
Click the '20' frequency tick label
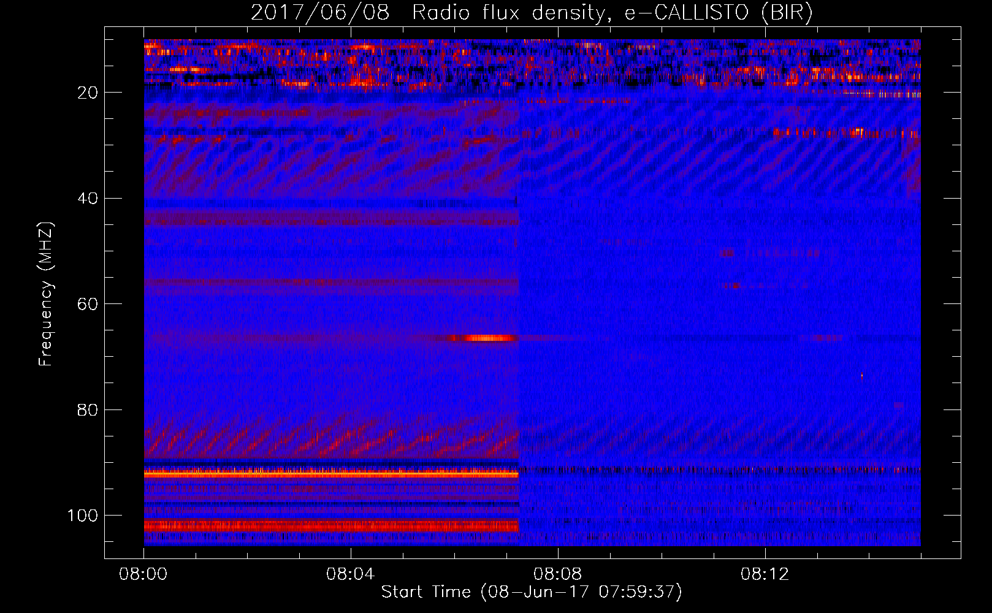point(88,93)
